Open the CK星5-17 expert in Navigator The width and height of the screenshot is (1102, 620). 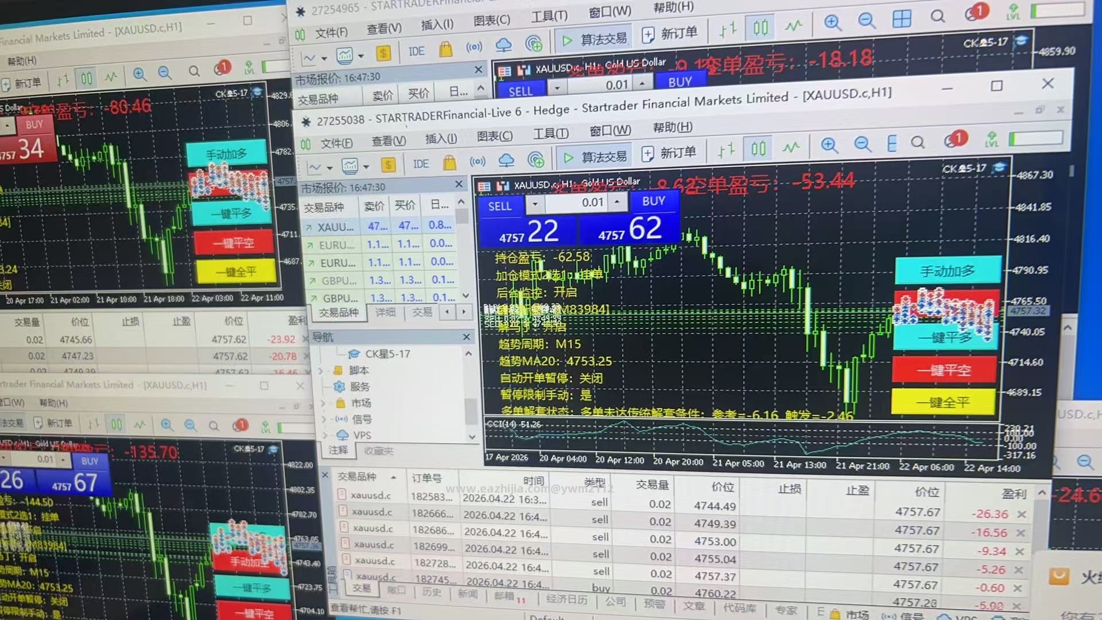tap(379, 354)
